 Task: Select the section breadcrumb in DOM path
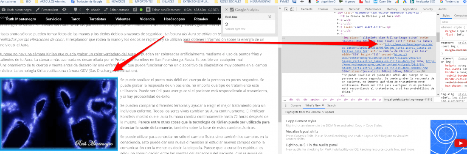pyautogui.click(x=315, y=100)
